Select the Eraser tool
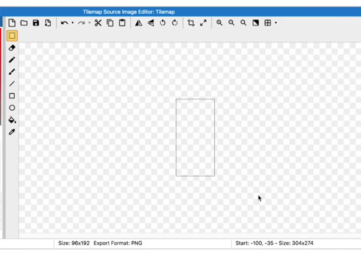361x256 pixels. 12,48
